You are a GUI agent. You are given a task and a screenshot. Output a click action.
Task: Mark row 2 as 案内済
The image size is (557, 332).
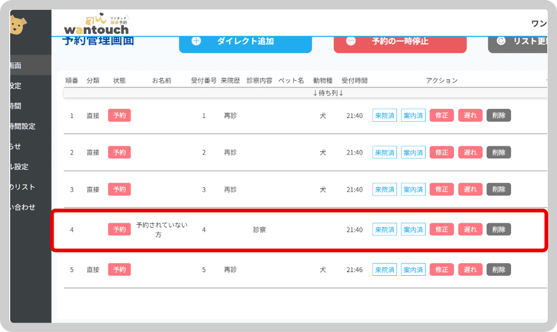click(413, 153)
